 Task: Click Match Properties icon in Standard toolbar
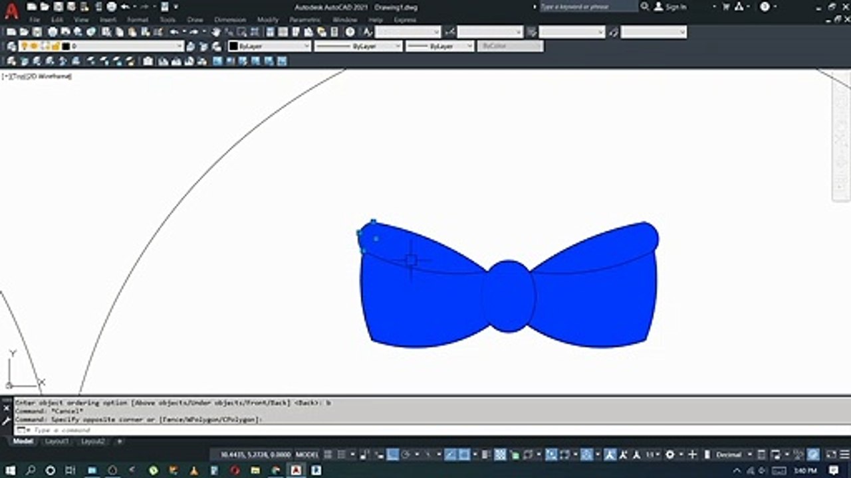(x=144, y=32)
